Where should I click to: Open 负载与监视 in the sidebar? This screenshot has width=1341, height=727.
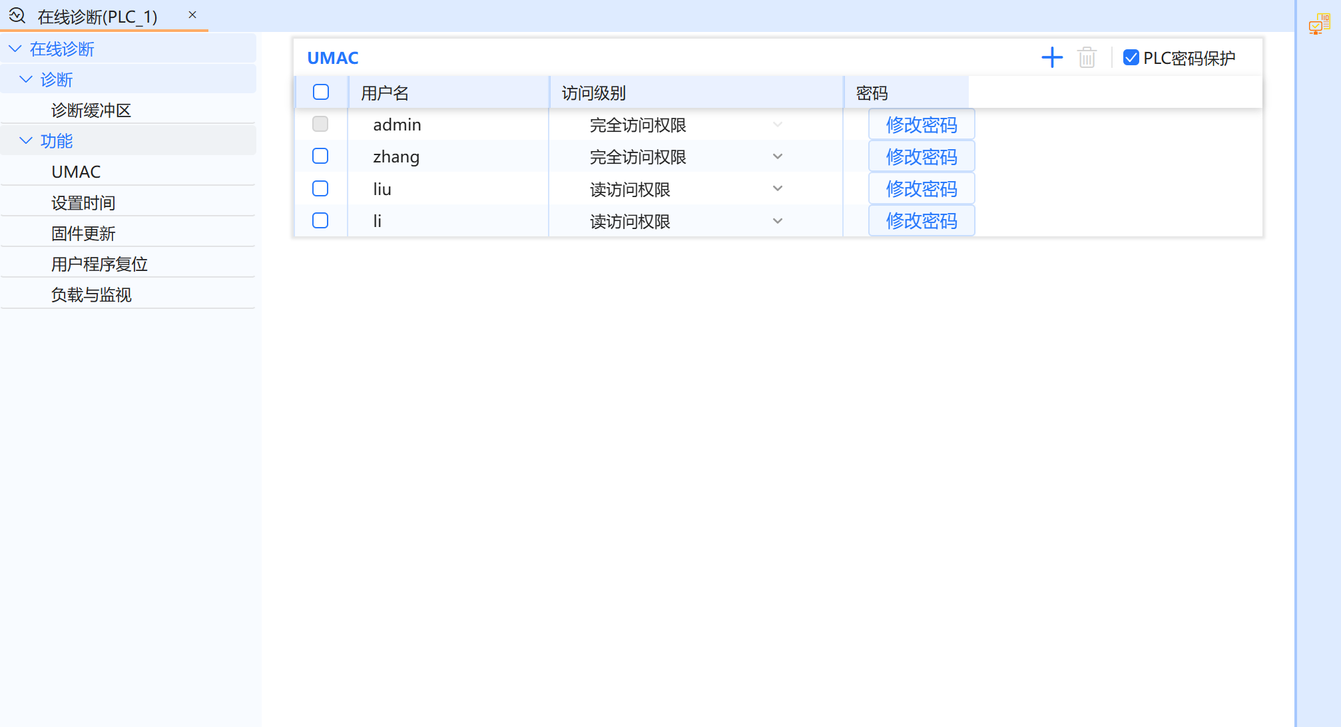(x=91, y=294)
